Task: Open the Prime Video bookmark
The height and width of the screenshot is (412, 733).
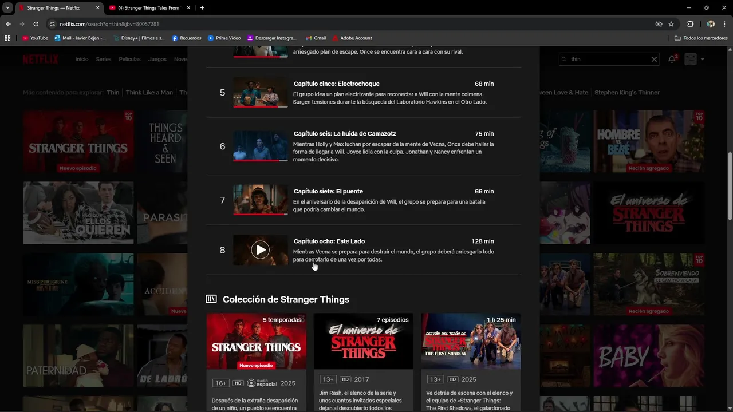Action: click(x=224, y=38)
